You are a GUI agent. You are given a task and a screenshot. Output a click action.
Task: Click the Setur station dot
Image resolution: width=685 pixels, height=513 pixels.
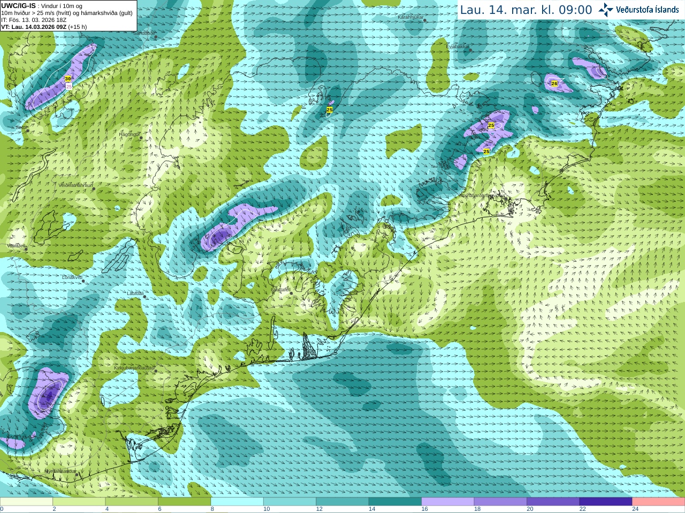point(28,130)
